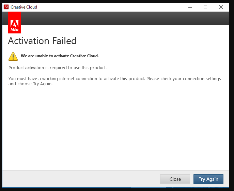Click the gray footer bar left of Close

click(x=82, y=179)
